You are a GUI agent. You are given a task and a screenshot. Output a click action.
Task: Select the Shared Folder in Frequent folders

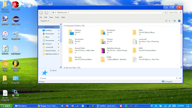click(81, 50)
